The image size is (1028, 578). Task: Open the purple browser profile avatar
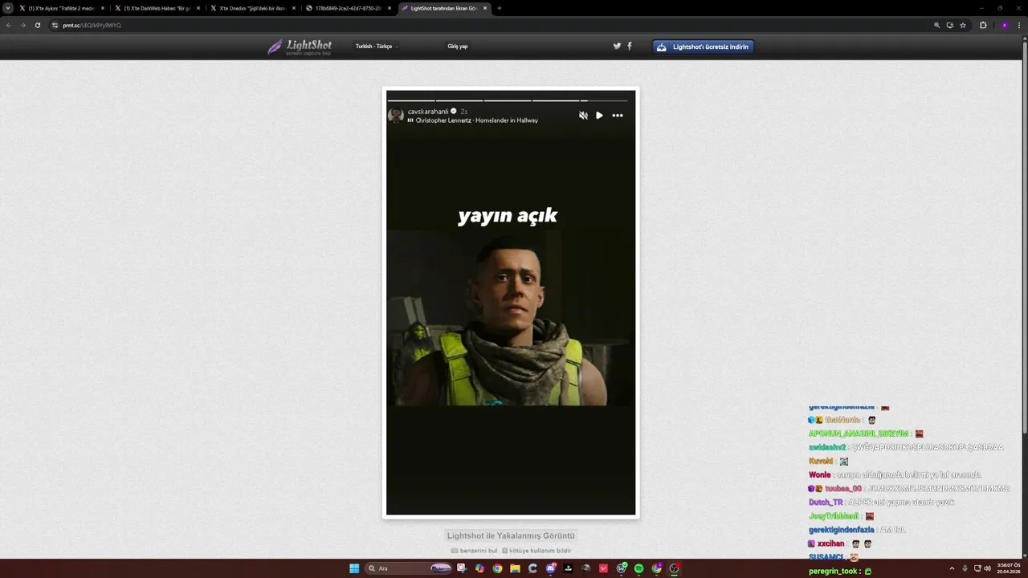1004,25
